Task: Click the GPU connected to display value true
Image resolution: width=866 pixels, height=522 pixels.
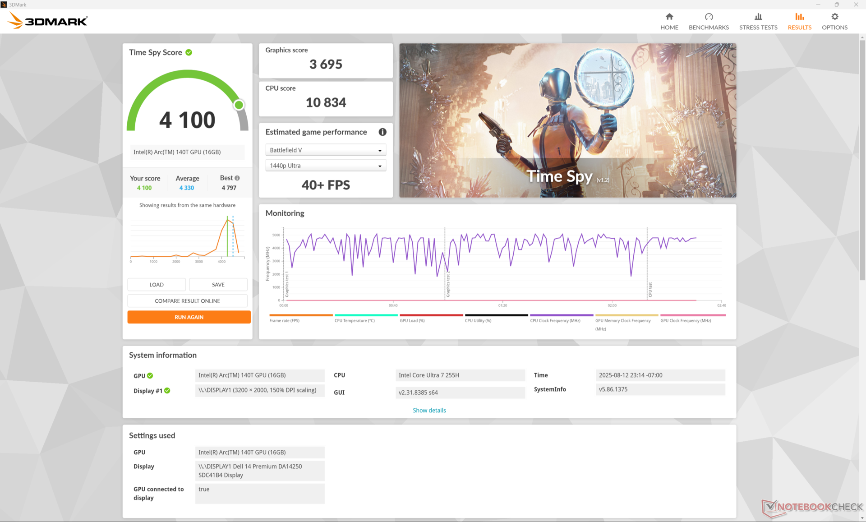Action: click(x=260, y=494)
